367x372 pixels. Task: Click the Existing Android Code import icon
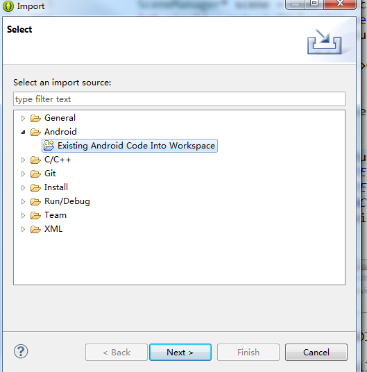[49, 146]
